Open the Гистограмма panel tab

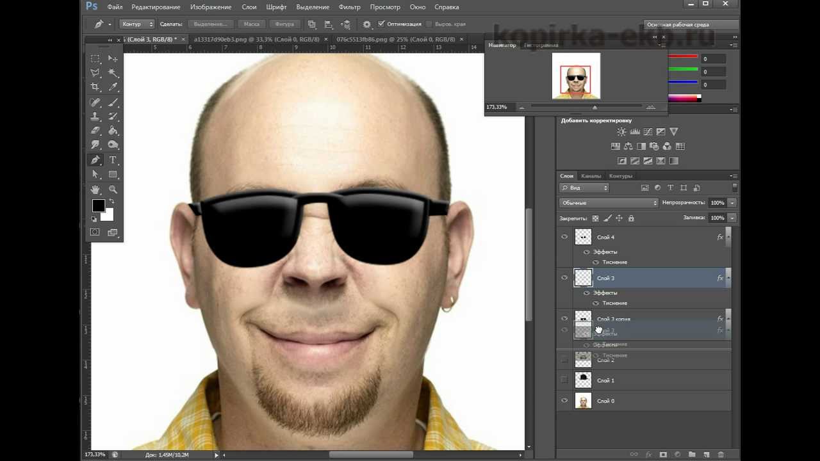[541, 45]
